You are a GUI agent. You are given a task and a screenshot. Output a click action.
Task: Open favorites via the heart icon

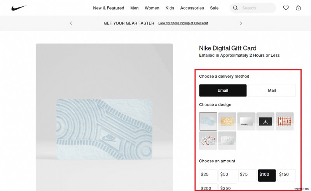286,8
